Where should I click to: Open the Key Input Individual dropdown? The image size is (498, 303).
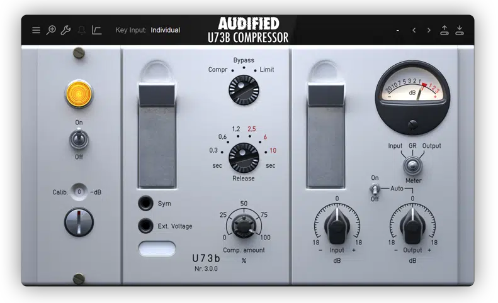click(165, 30)
